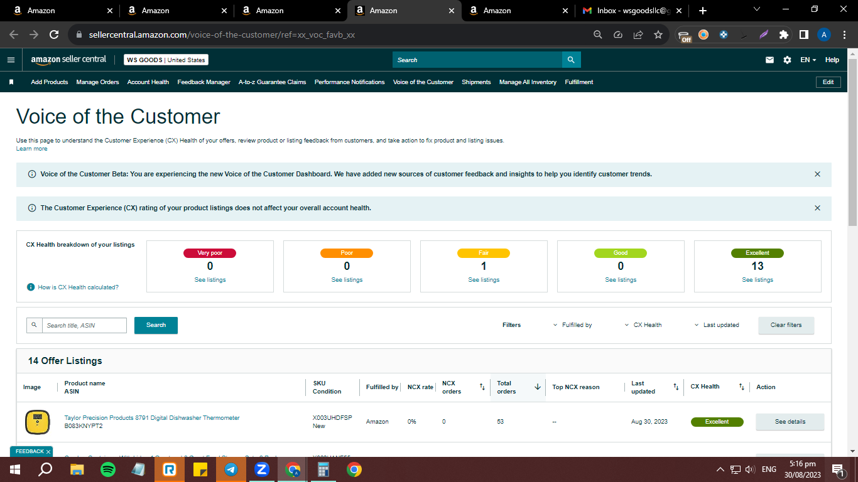Sort the table by Last updated column
Viewport: 858px width, 482px height.
coord(676,387)
